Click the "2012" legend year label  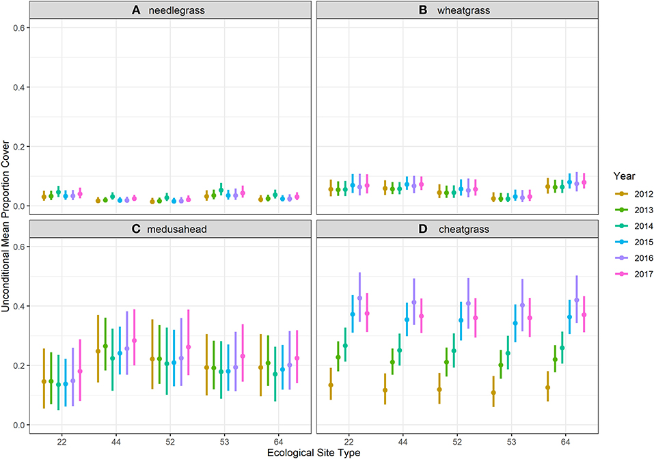click(644, 194)
